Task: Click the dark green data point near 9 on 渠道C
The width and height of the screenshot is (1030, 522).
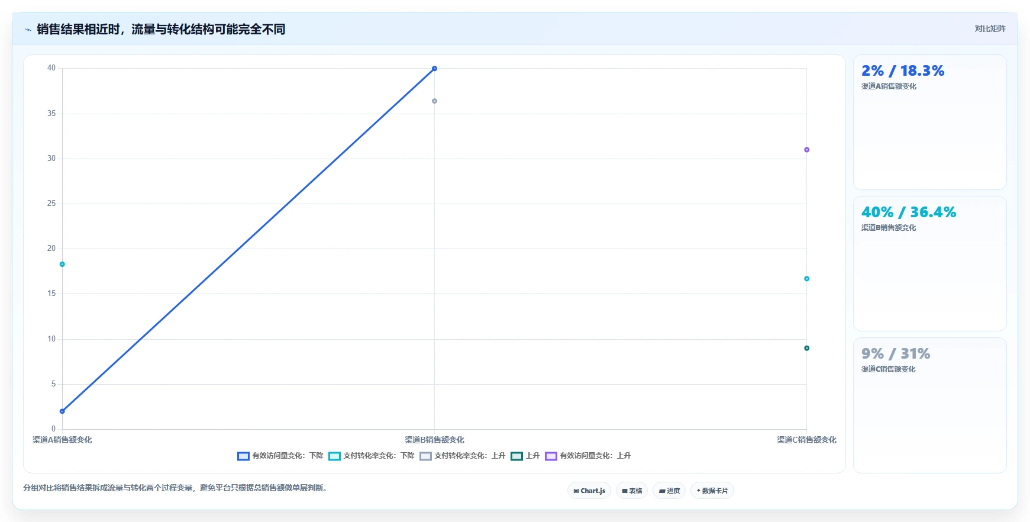Action: click(806, 348)
